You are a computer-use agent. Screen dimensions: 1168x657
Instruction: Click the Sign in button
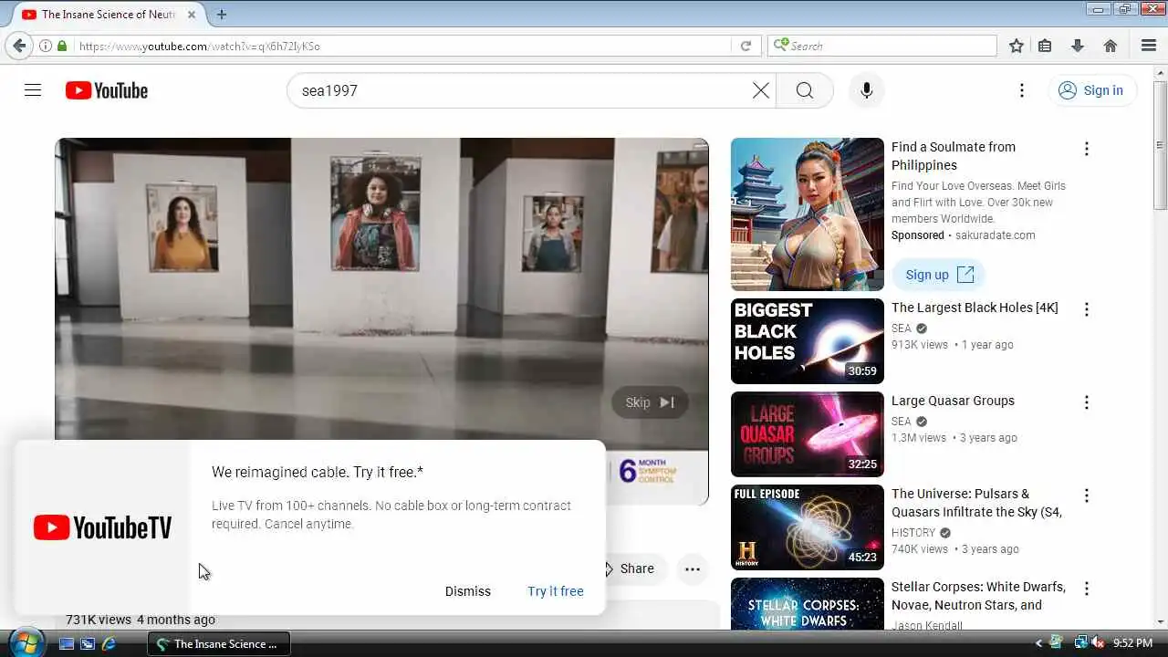point(1091,90)
